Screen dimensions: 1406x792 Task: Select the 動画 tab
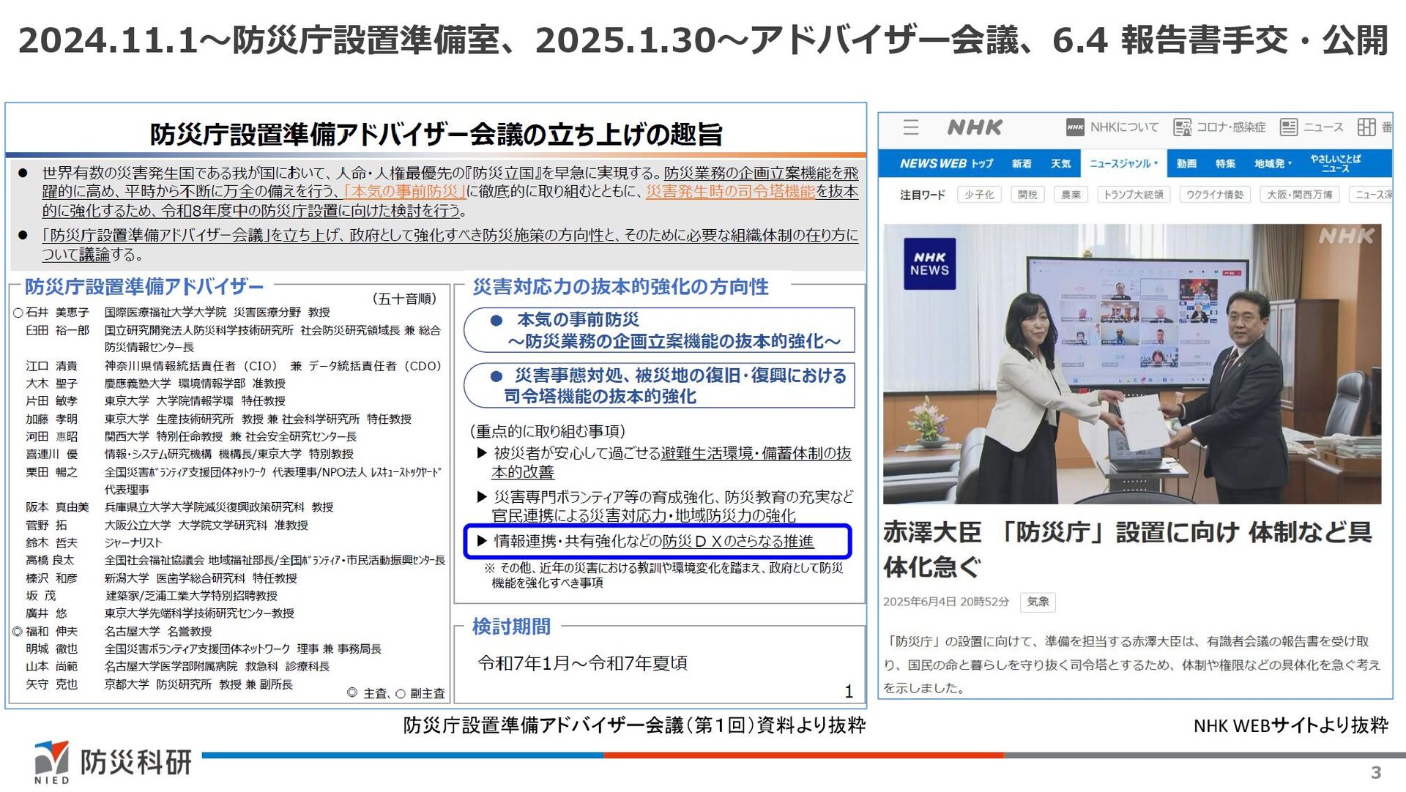1186,164
